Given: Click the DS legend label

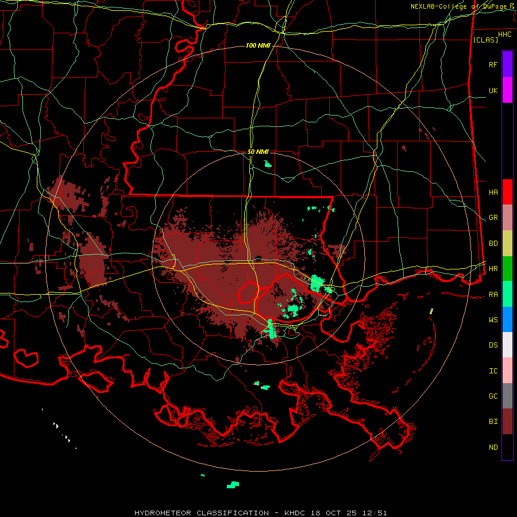Looking at the screenshot, I should pyautogui.click(x=493, y=345).
